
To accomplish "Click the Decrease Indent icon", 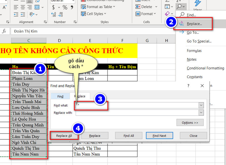I will (x=16, y=14).
